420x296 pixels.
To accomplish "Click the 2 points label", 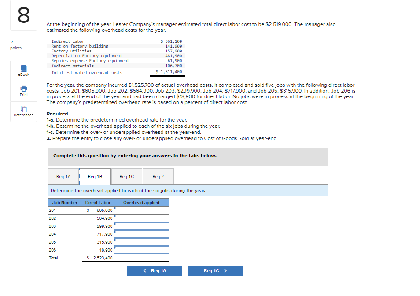I will (15, 45).
